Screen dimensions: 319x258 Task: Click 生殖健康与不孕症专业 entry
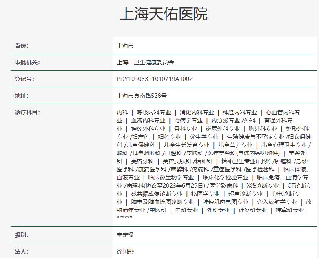pos(255,137)
